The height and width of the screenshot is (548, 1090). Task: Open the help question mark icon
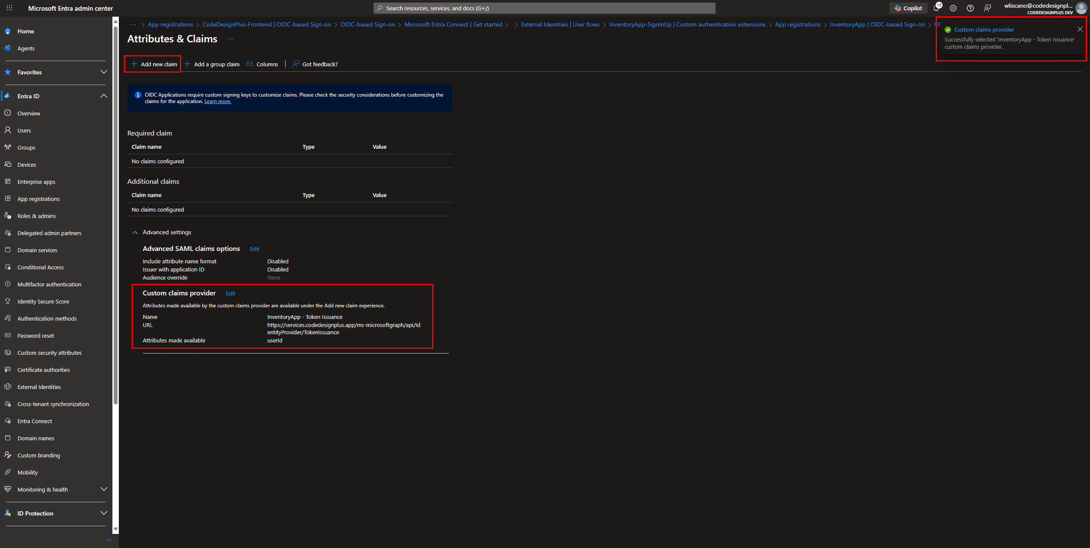coord(970,8)
